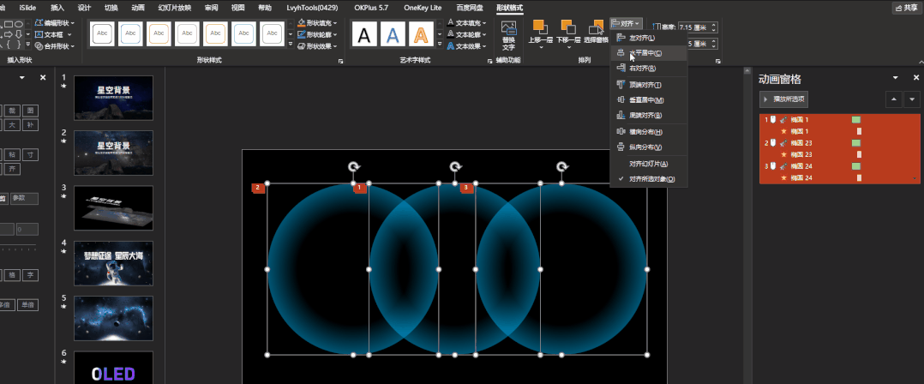924x384 pixels.
Task: Move animation up with the arrow button
Action: tap(894, 99)
